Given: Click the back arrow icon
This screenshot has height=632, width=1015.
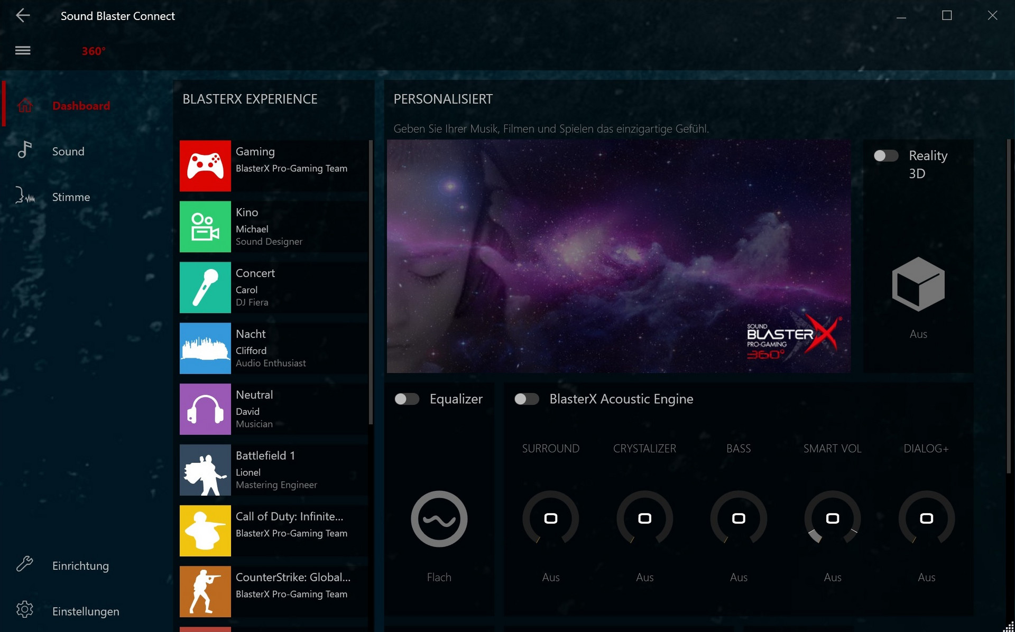Looking at the screenshot, I should click(23, 16).
